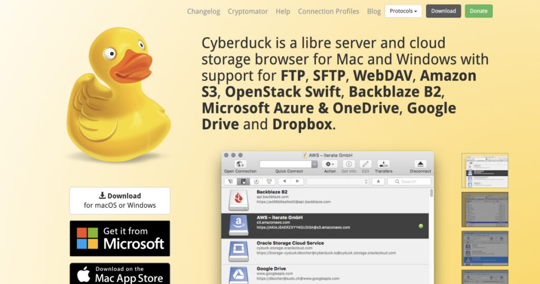Click 'www.googleapis.com' hostname text

274,273
